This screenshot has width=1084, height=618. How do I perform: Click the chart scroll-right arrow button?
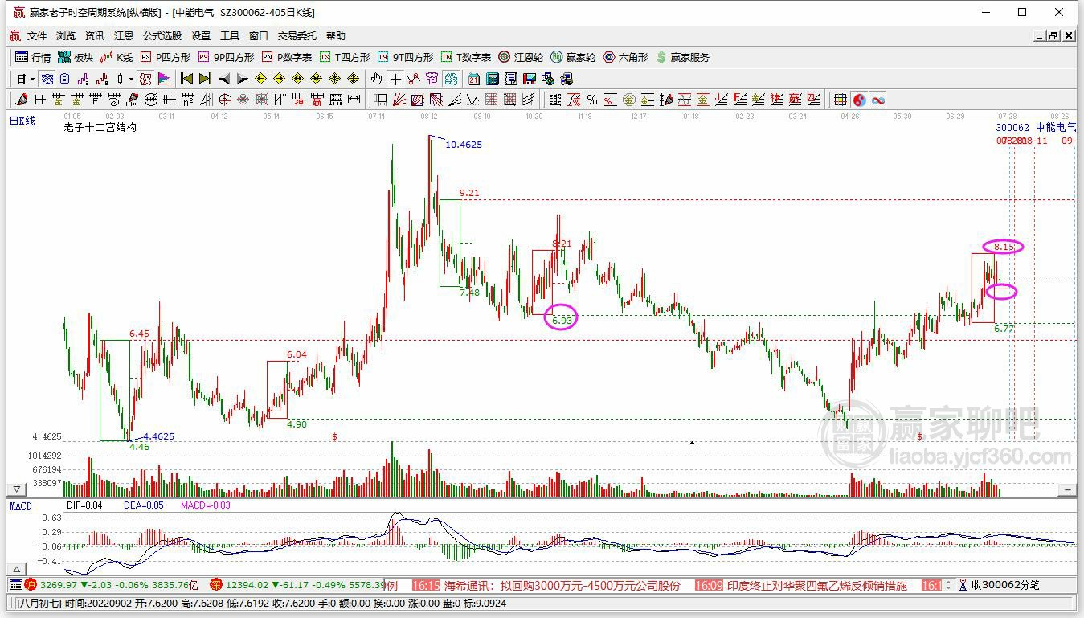click(1068, 489)
